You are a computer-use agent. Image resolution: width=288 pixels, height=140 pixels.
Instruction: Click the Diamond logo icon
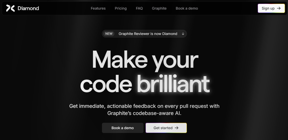[x=10, y=8]
